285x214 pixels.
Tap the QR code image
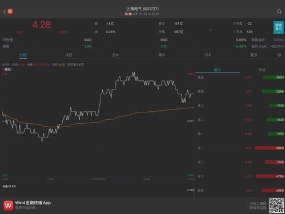click(276, 205)
